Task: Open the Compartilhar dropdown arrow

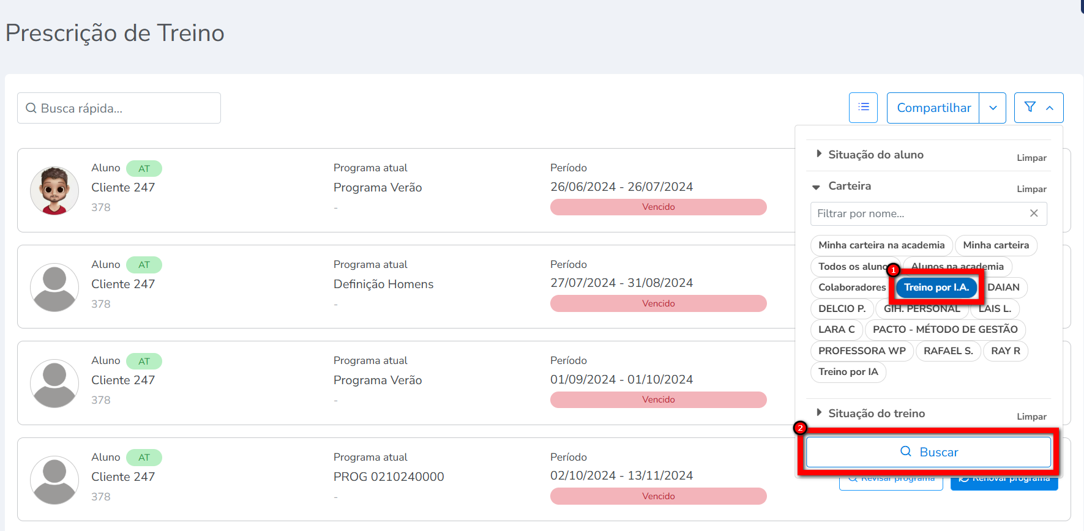Action: (x=993, y=108)
